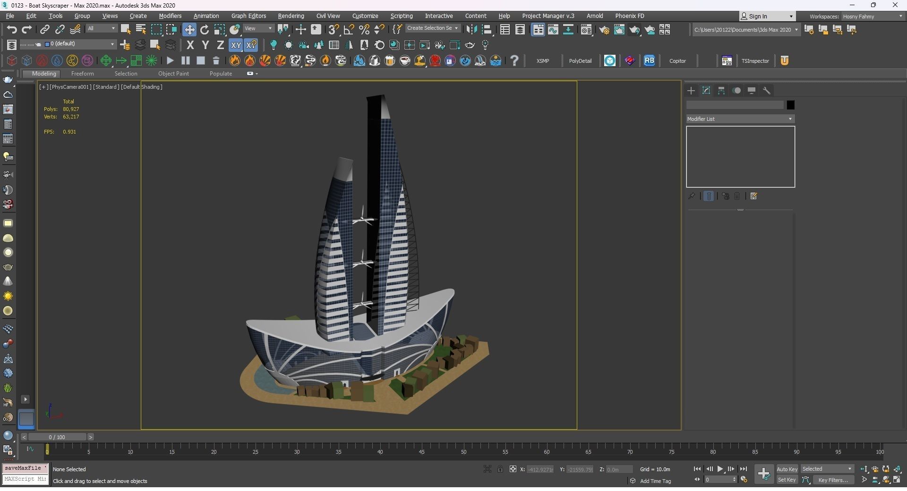This screenshot has width=907, height=491.
Task: Open Select by Name list icon
Action: (141, 30)
